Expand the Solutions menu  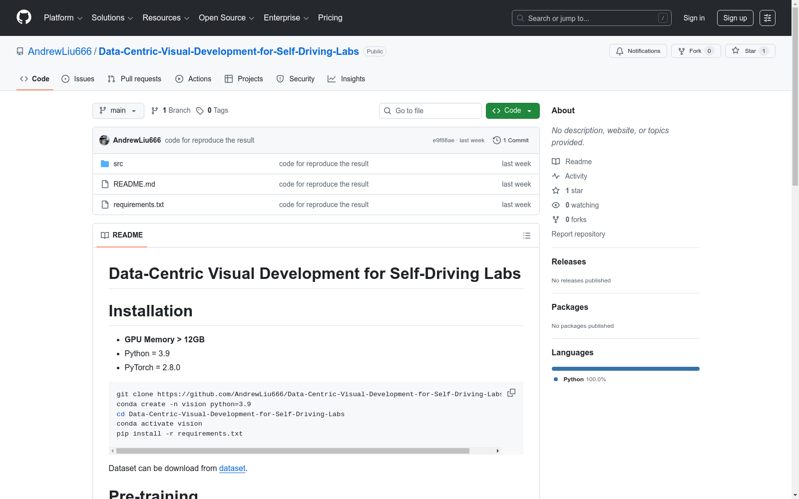[x=112, y=18]
